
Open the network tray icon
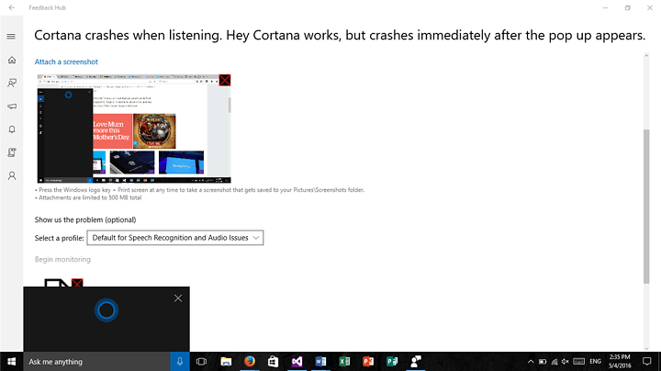tap(555, 362)
